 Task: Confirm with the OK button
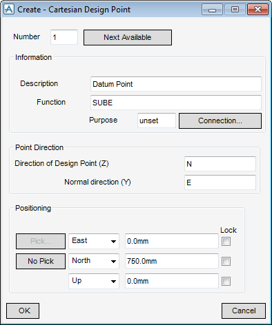click(x=23, y=311)
